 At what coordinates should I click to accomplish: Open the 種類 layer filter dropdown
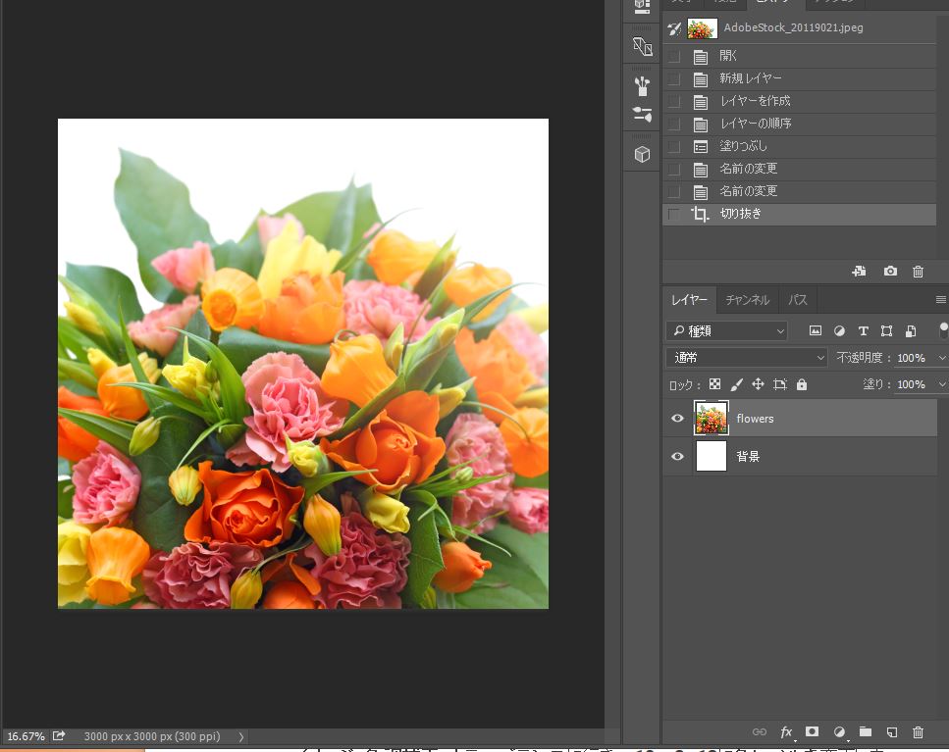pos(727,330)
